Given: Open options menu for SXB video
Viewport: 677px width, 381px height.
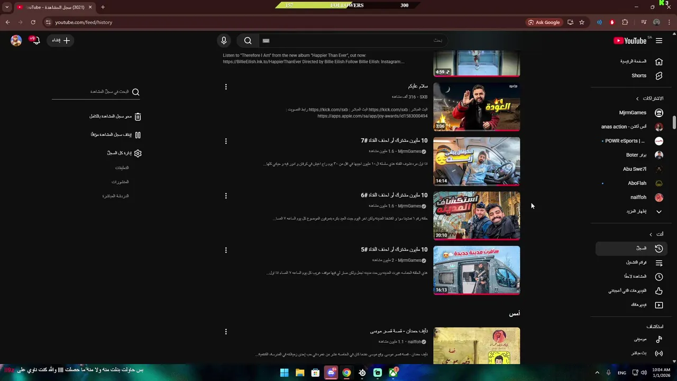Looking at the screenshot, I should pyautogui.click(x=226, y=87).
